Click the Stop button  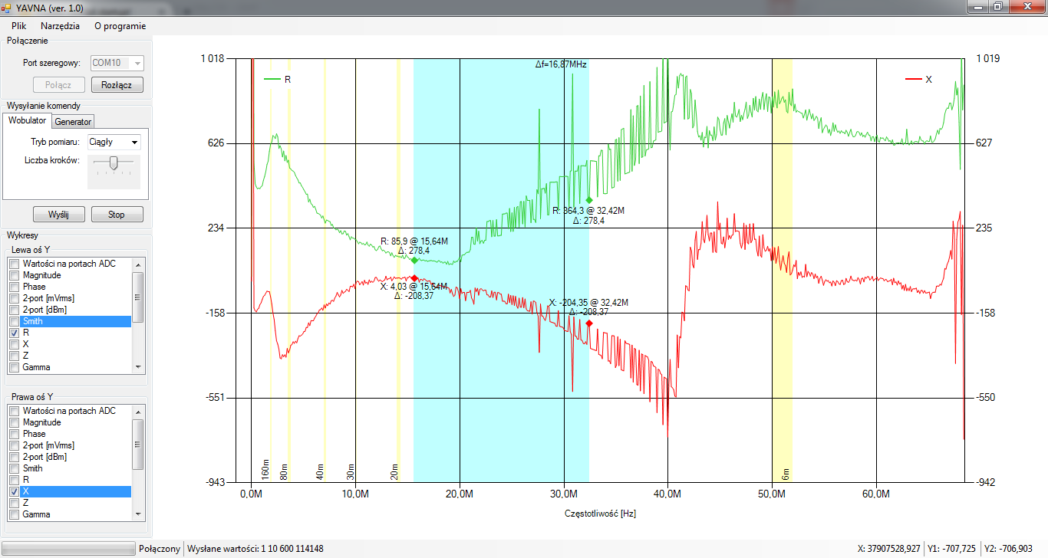pos(117,215)
